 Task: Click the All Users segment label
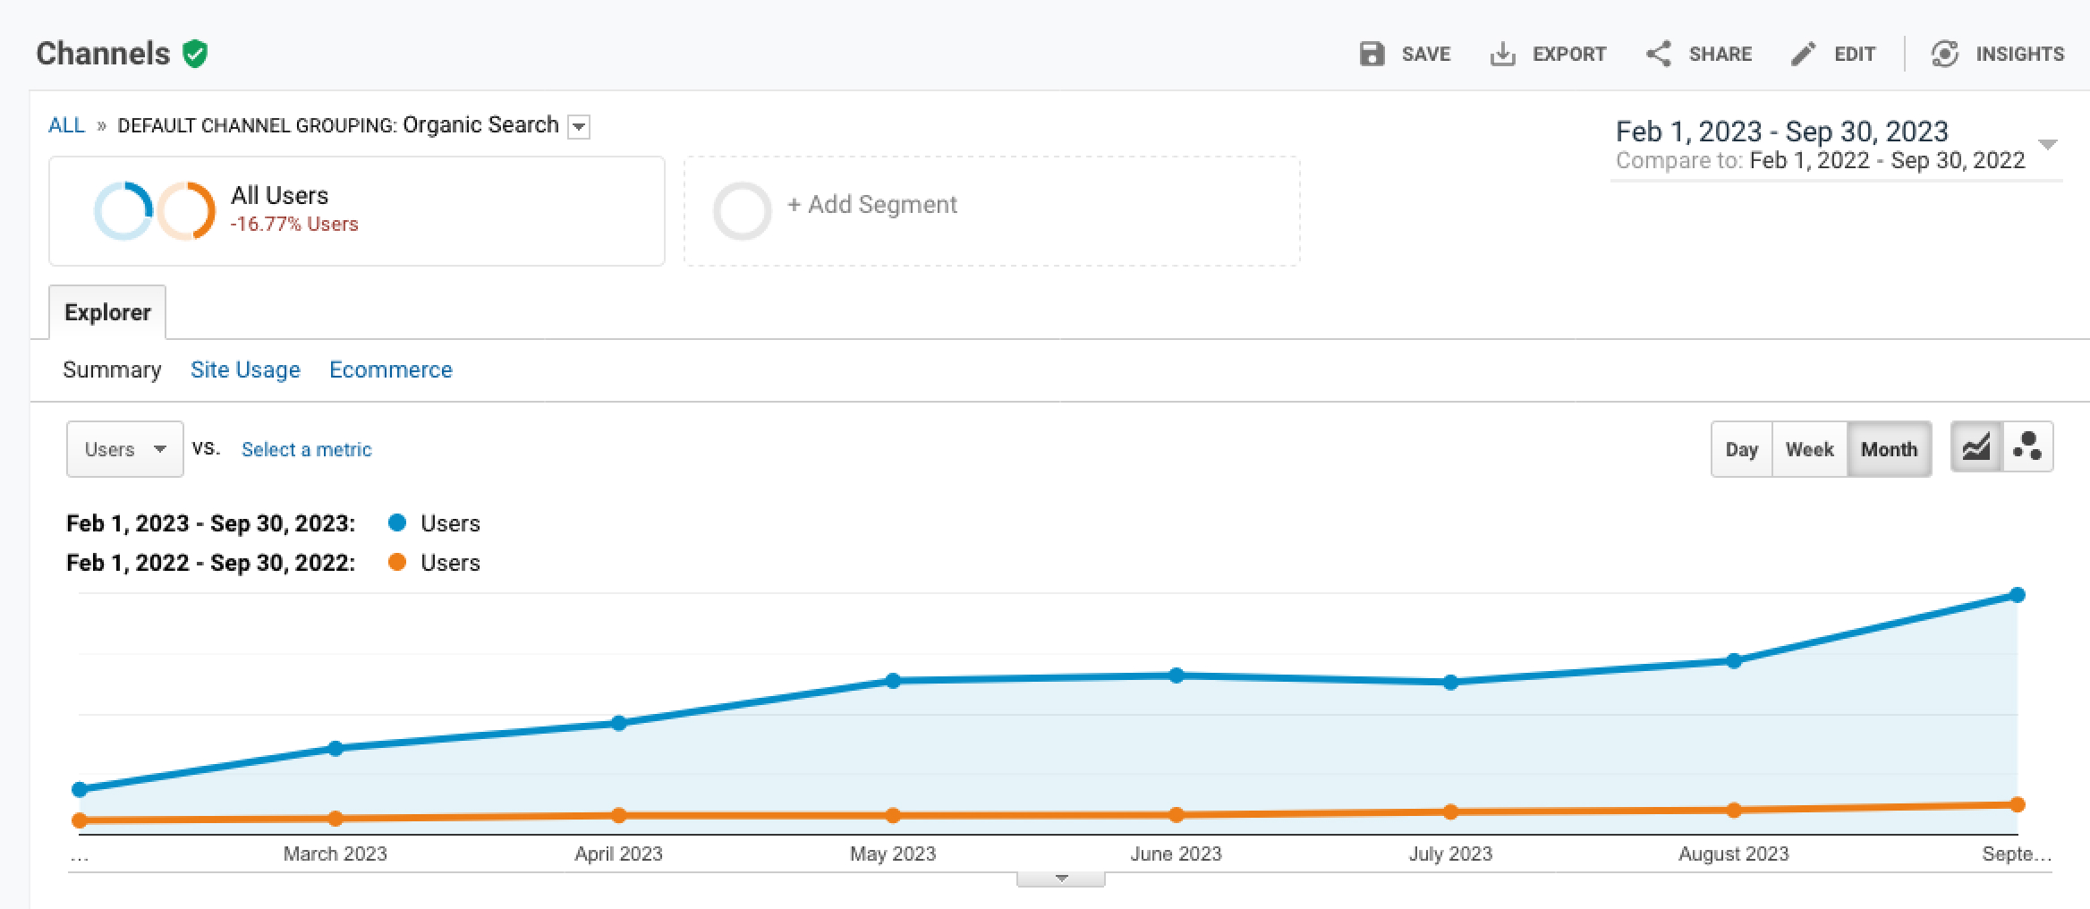coord(279,195)
